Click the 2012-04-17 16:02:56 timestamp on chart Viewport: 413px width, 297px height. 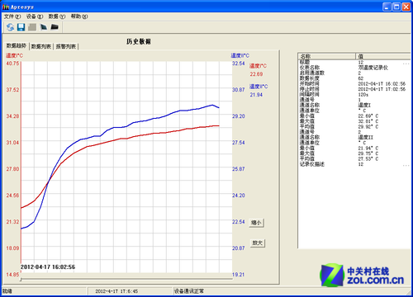coord(48,267)
